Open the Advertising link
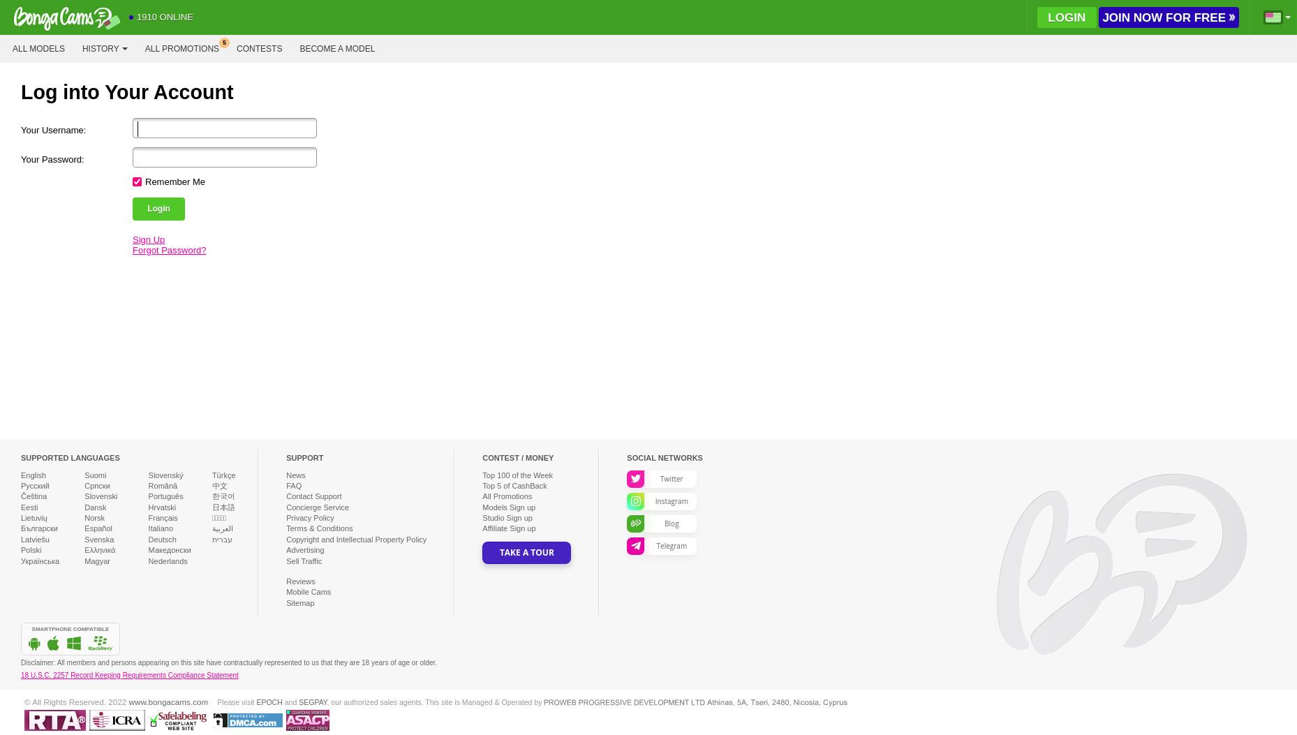 click(x=305, y=550)
